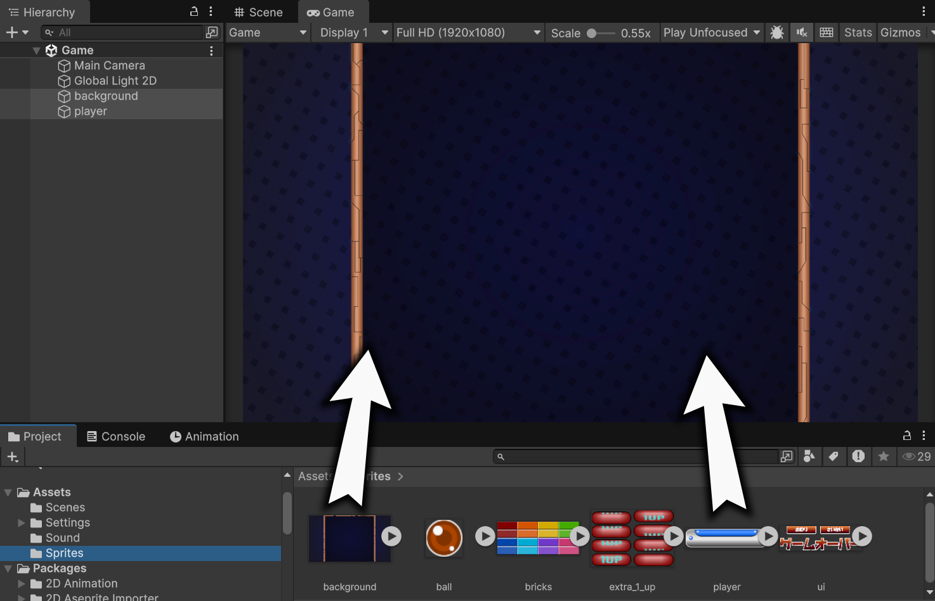This screenshot has width=935, height=601.
Task: Collapse the Packages folder tree
Action: coord(8,569)
